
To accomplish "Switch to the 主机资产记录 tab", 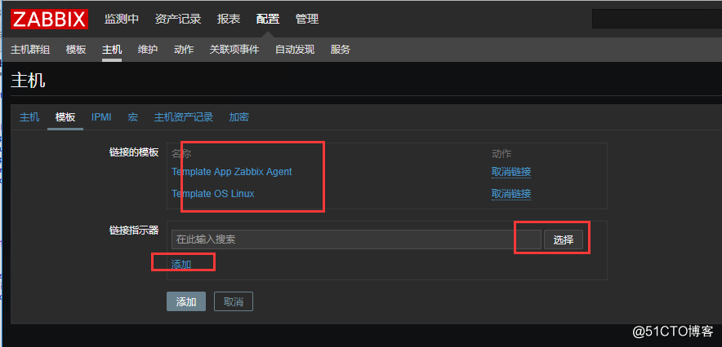I will 184,117.
